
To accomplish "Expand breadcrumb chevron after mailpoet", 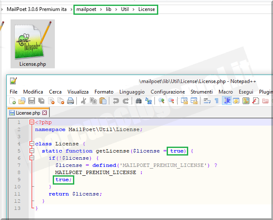I will point(101,9).
